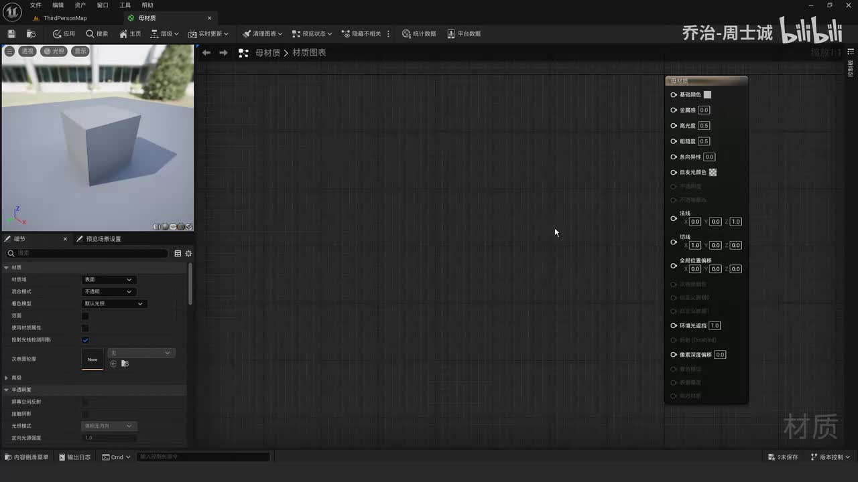
Task: Uncheck 投射光线检测阴影 checkbox
Action: click(85, 340)
